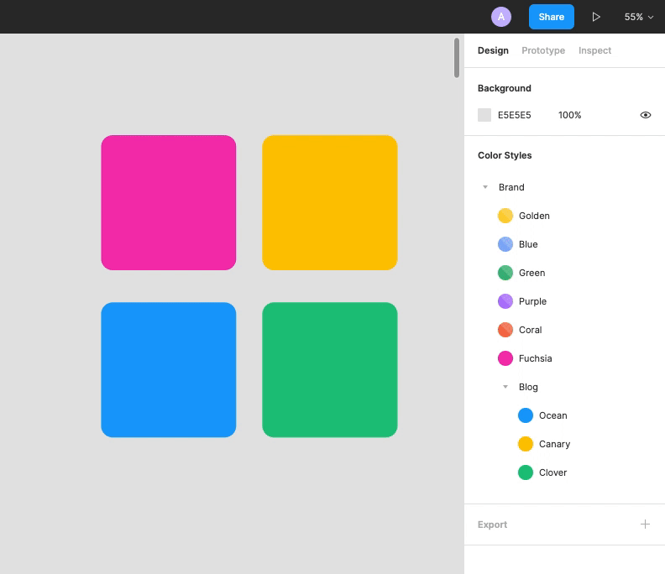The height and width of the screenshot is (574, 665).
Task: Collapse the Brand color styles group
Action: pos(485,187)
